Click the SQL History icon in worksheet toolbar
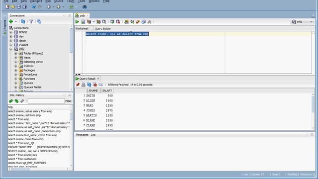The height and width of the screenshot is (179, 318). click(144, 22)
